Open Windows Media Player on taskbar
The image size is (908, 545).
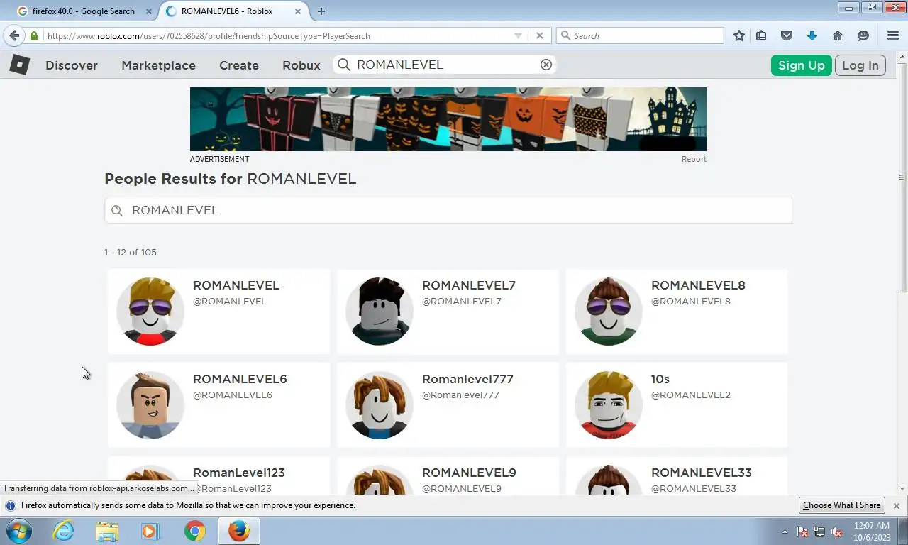149,531
